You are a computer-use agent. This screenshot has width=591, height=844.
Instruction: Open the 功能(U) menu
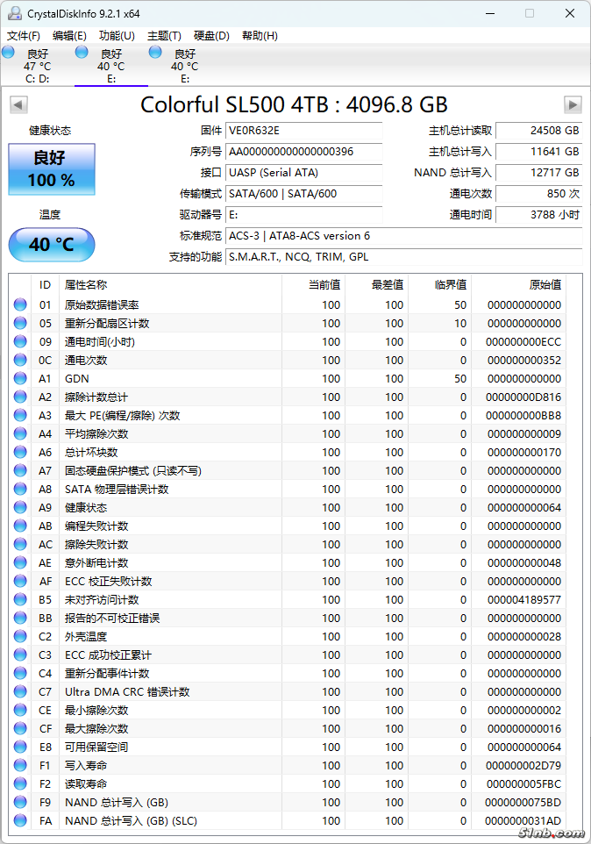point(117,36)
